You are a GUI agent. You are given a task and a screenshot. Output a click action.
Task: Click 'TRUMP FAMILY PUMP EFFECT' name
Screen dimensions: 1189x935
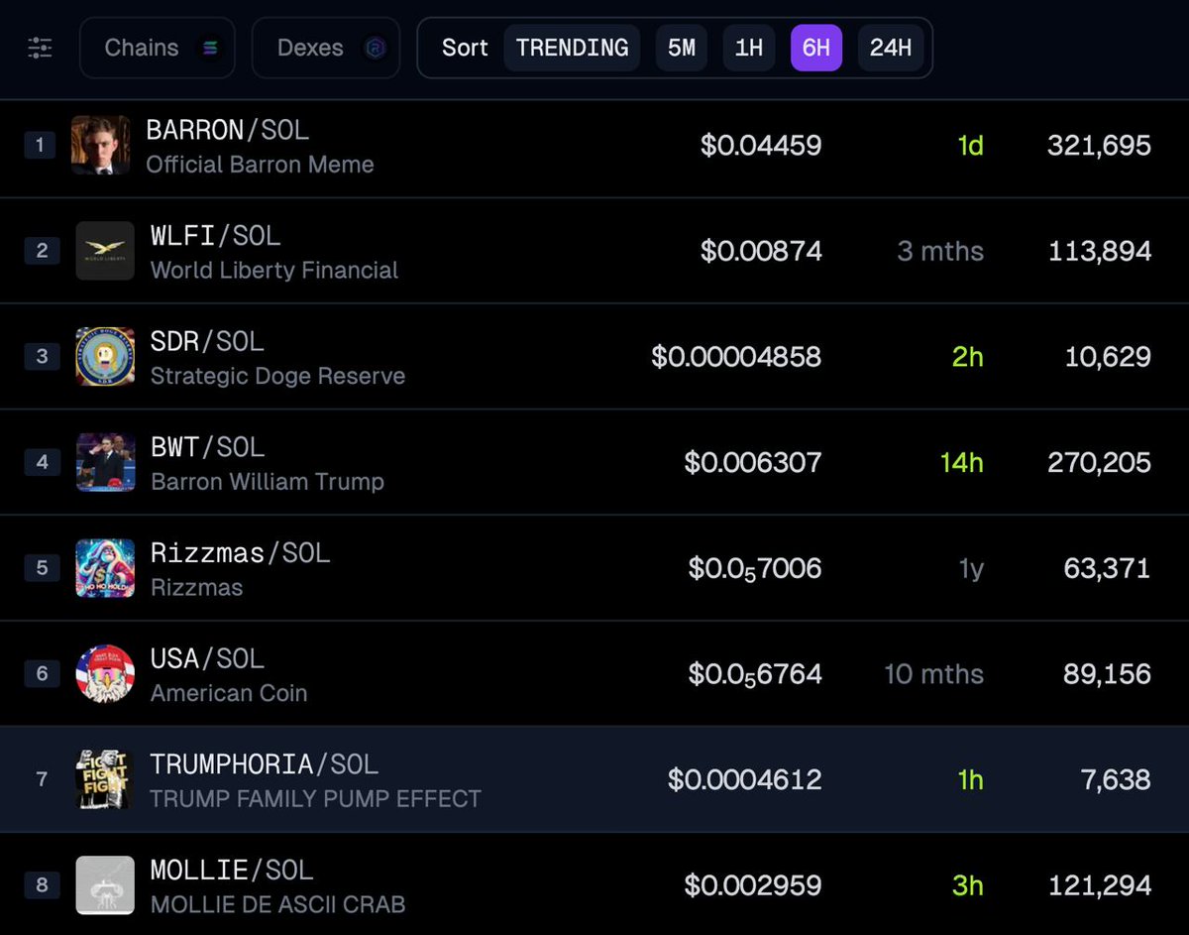coord(315,799)
